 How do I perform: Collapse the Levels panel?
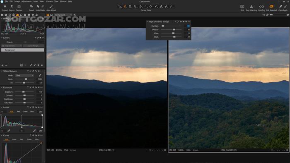point(2,107)
